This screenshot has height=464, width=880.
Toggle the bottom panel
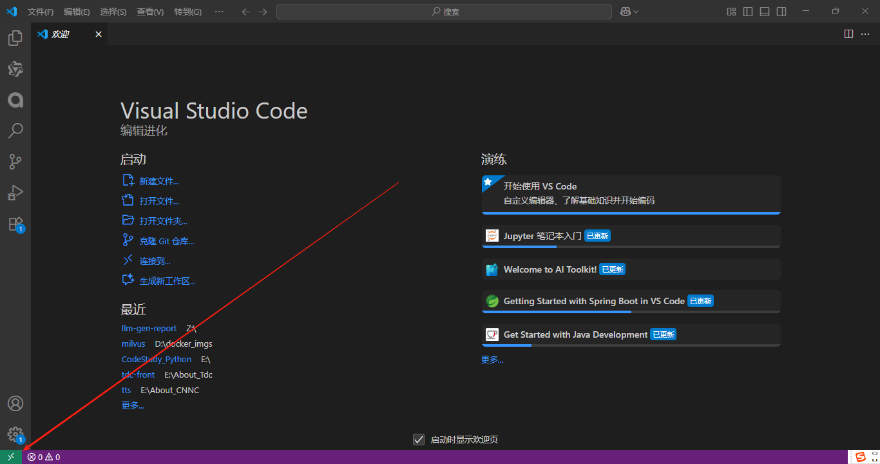765,12
